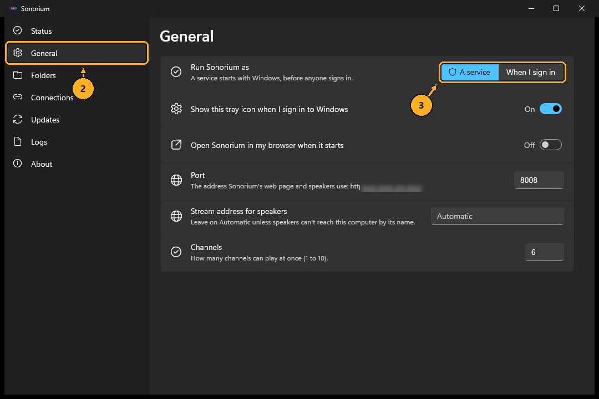Click the Channels label
This screenshot has width=599, height=399.
pyautogui.click(x=206, y=247)
